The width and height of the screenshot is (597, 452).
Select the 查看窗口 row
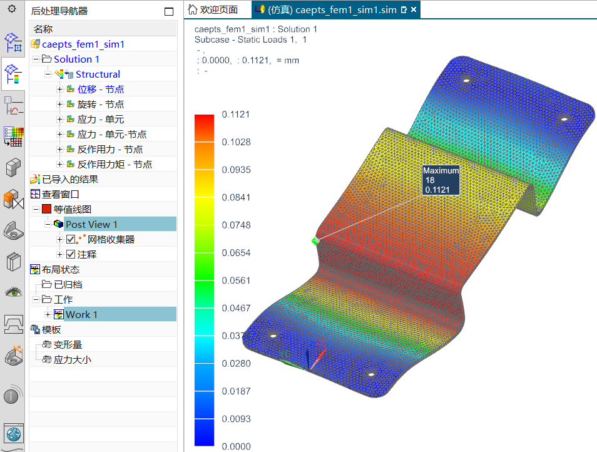click(x=103, y=194)
